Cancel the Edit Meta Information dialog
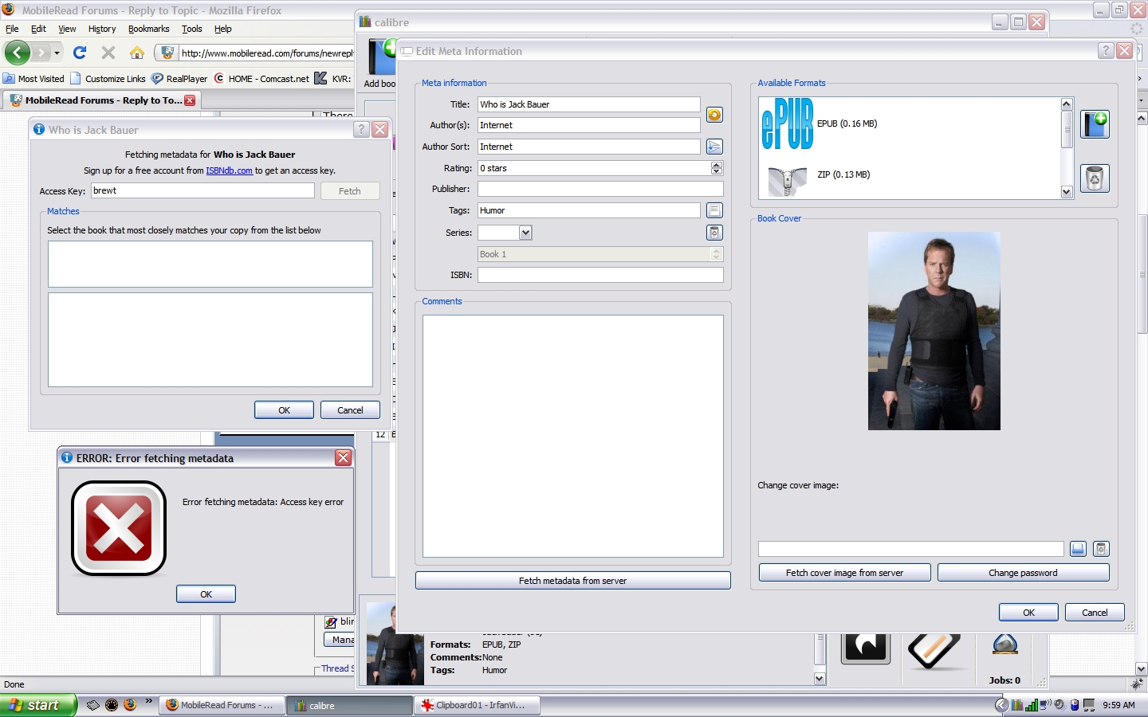This screenshot has width=1148, height=717. pos(1095,613)
